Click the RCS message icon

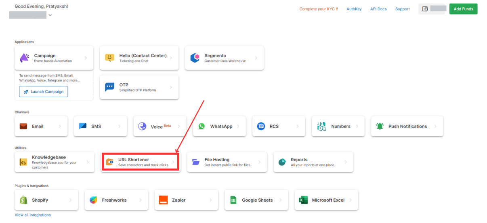[261, 126]
